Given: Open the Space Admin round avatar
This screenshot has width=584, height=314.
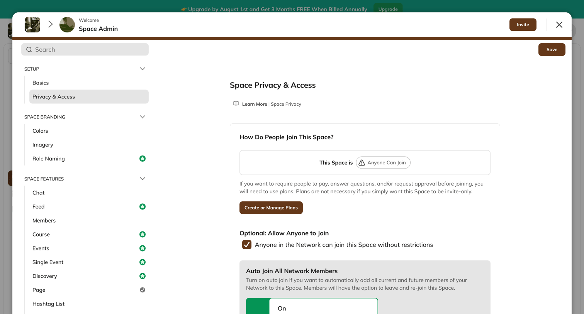Looking at the screenshot, I should coord(67,25).
